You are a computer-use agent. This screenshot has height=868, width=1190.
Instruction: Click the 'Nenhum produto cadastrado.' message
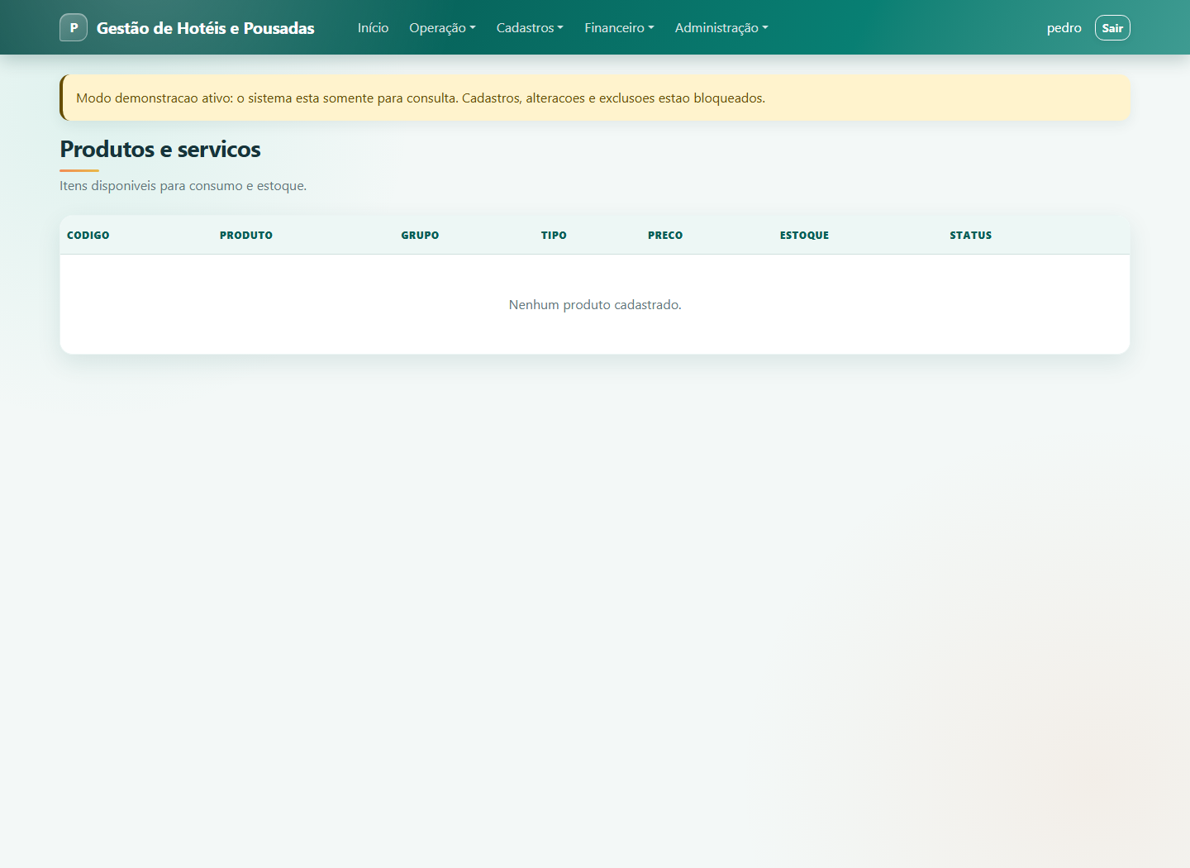[595, 304]
